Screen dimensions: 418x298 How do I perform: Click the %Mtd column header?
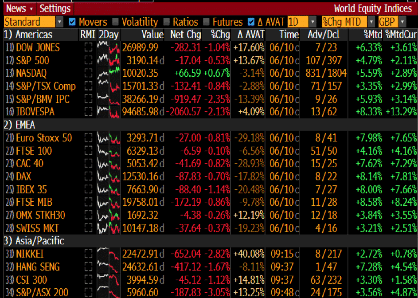[x=373, y=35]
